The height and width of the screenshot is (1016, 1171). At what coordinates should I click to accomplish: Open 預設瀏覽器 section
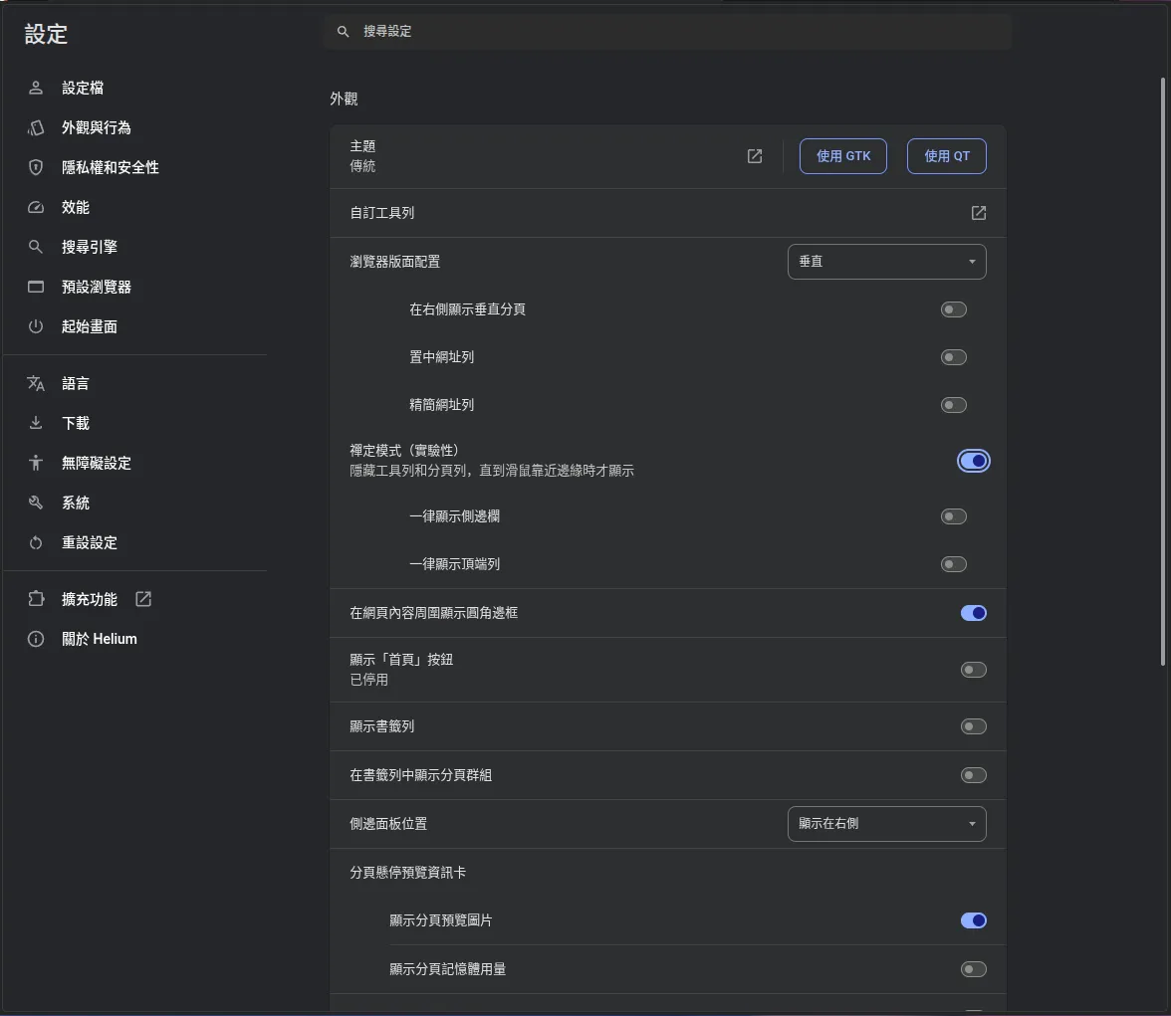pyautogui.click(x=97, y=287)
